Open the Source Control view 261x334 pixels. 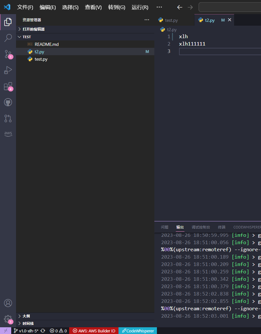(8, 54)
